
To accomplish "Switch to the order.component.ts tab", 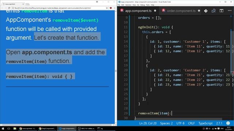I will [x=181, y=11].
